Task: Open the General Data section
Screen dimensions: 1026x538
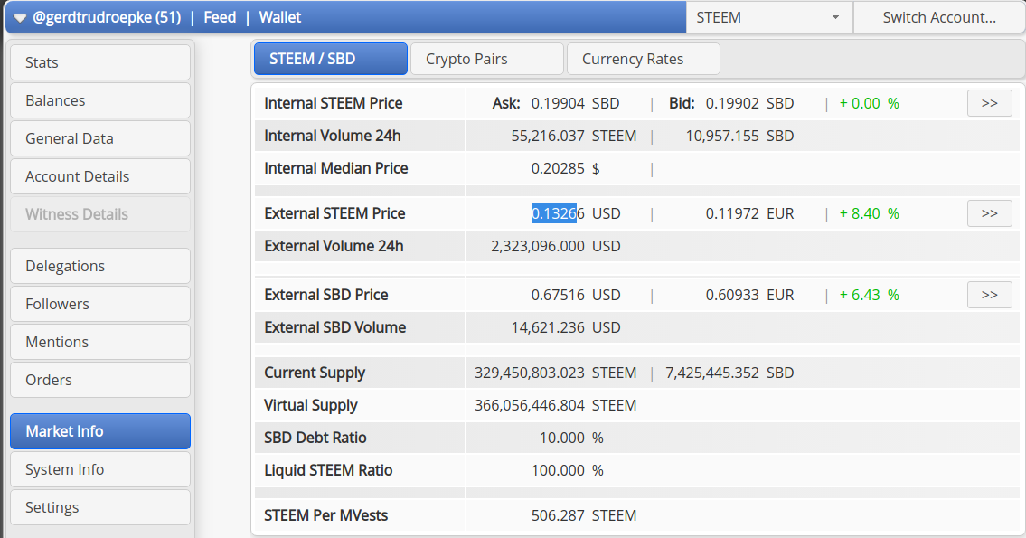Action: coord(100,138)
